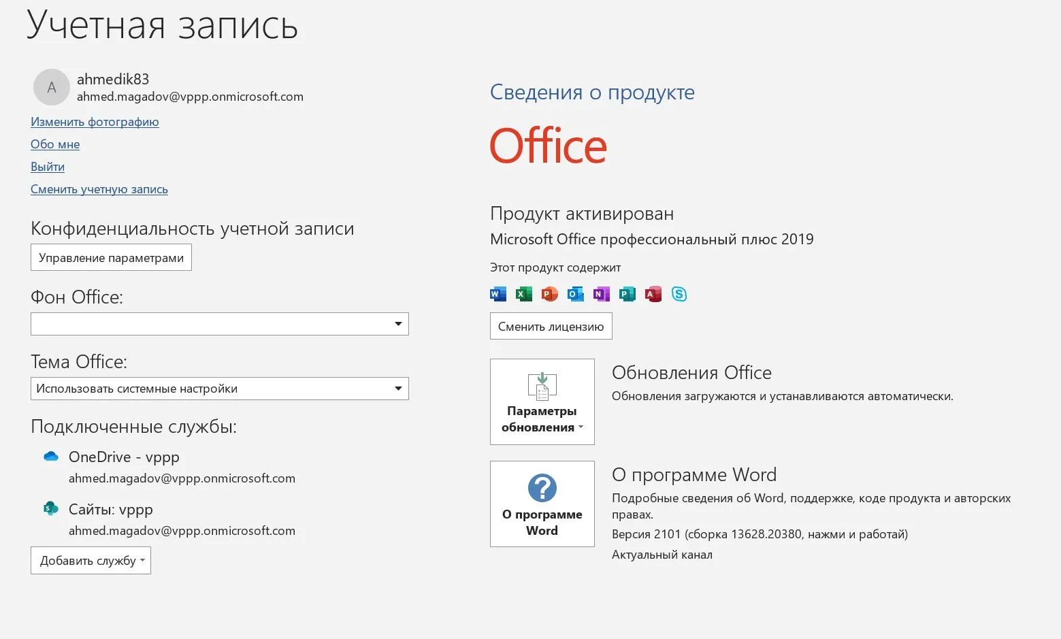Click the Конфиденциальность учетной записи heading
The height and width of the screenshot is (639, 1061).
193,229
